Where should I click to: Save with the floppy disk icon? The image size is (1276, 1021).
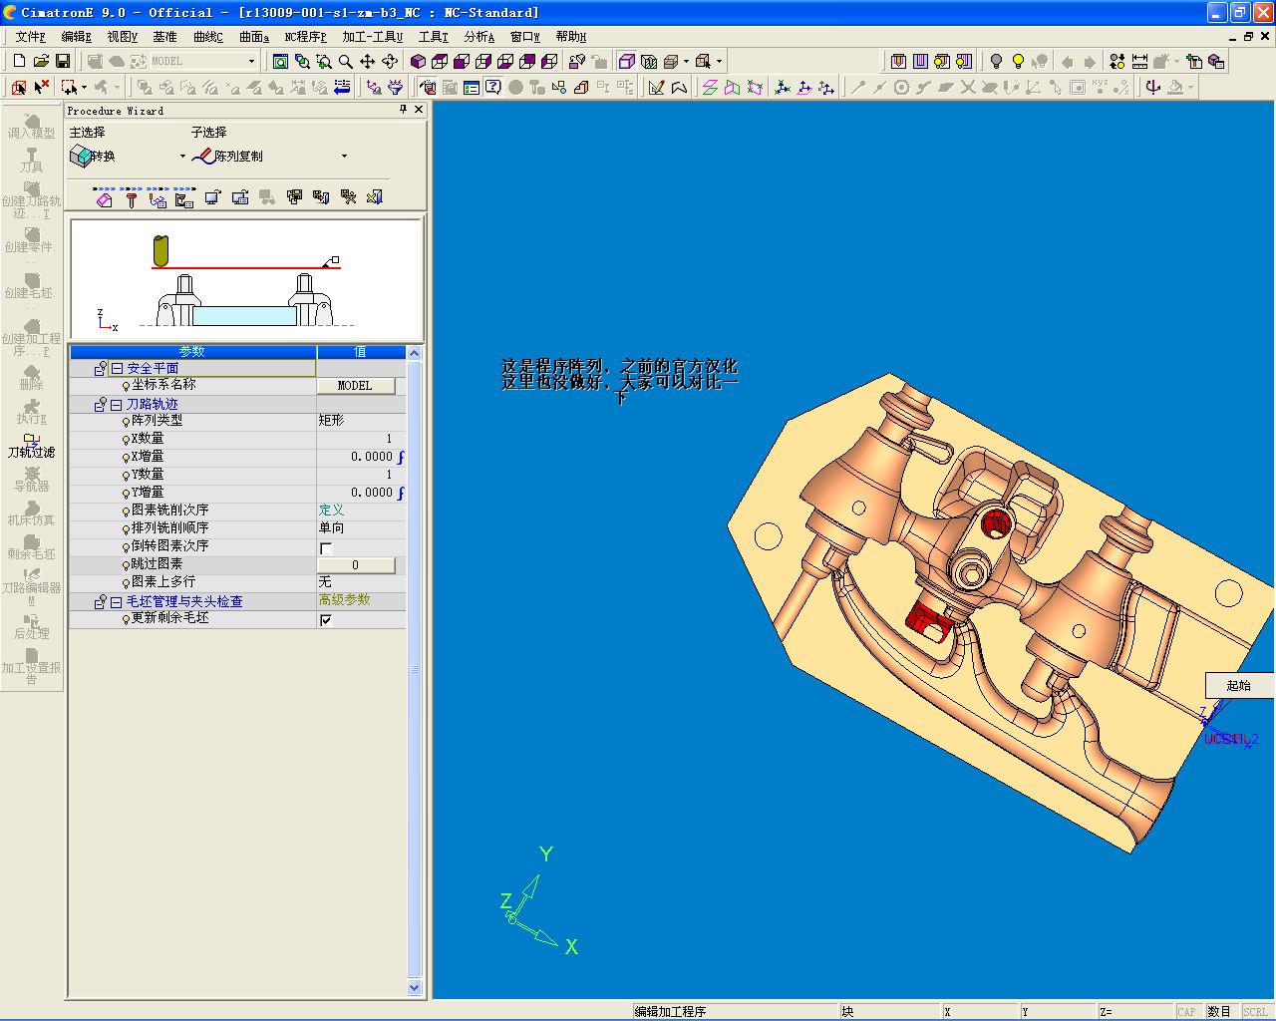tap(63, 62)
